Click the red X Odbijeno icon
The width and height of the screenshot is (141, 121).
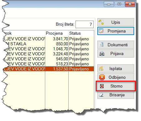(x=102, y=77)
